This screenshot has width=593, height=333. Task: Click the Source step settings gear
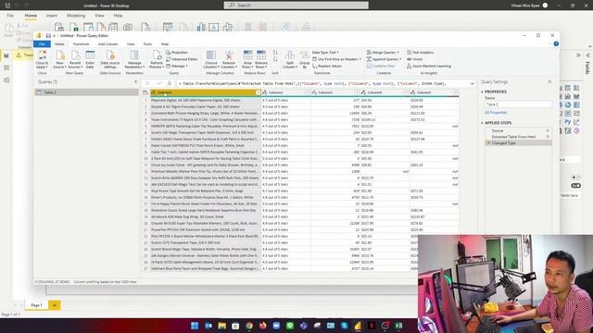[x=548, y=130]
